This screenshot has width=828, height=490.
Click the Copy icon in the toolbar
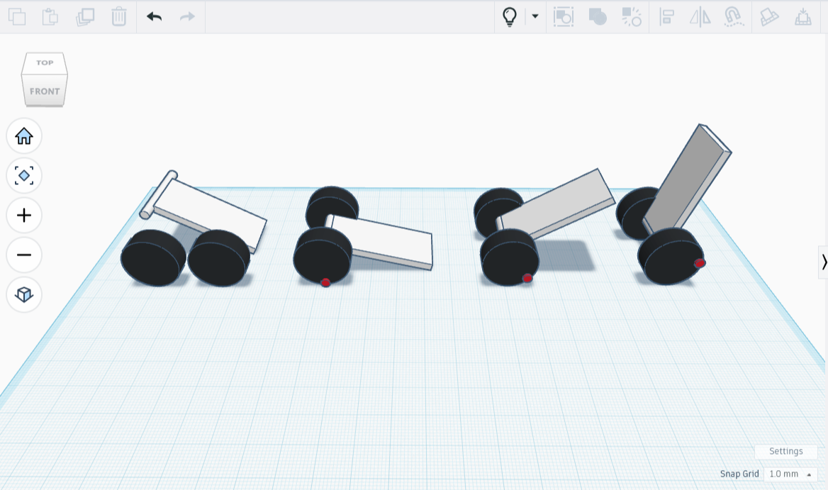17,16
